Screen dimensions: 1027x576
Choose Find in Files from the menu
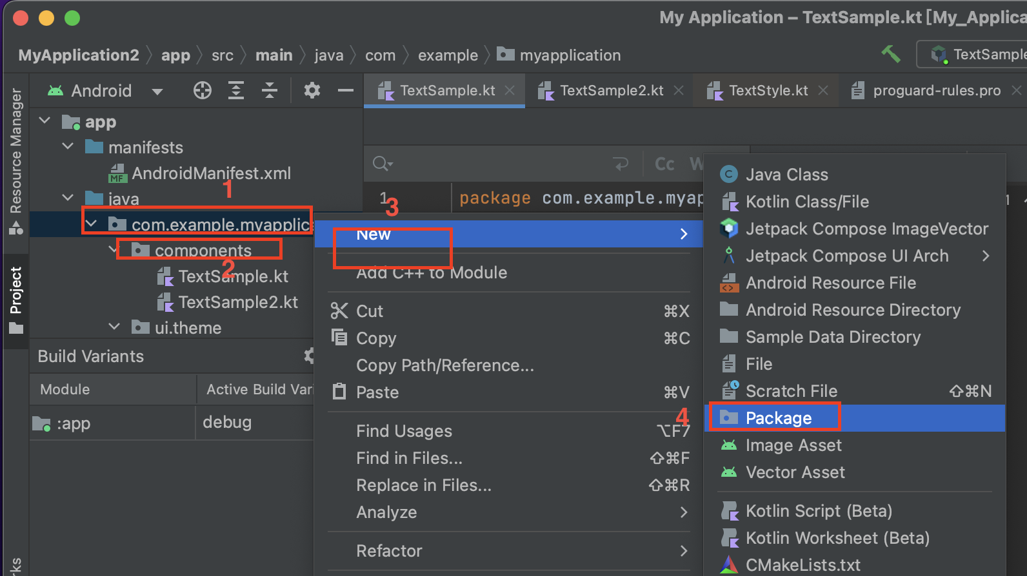point(508,458)
